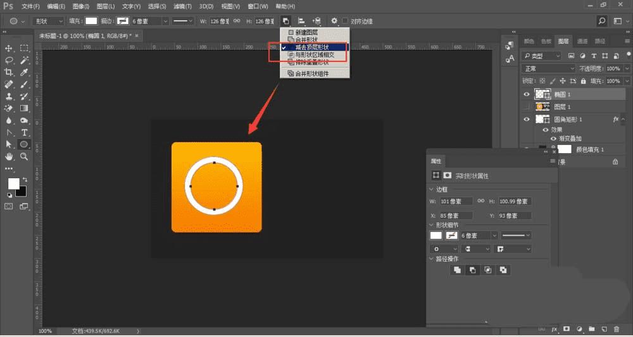Click the path alignment icon in options bar

pos(302,21)
